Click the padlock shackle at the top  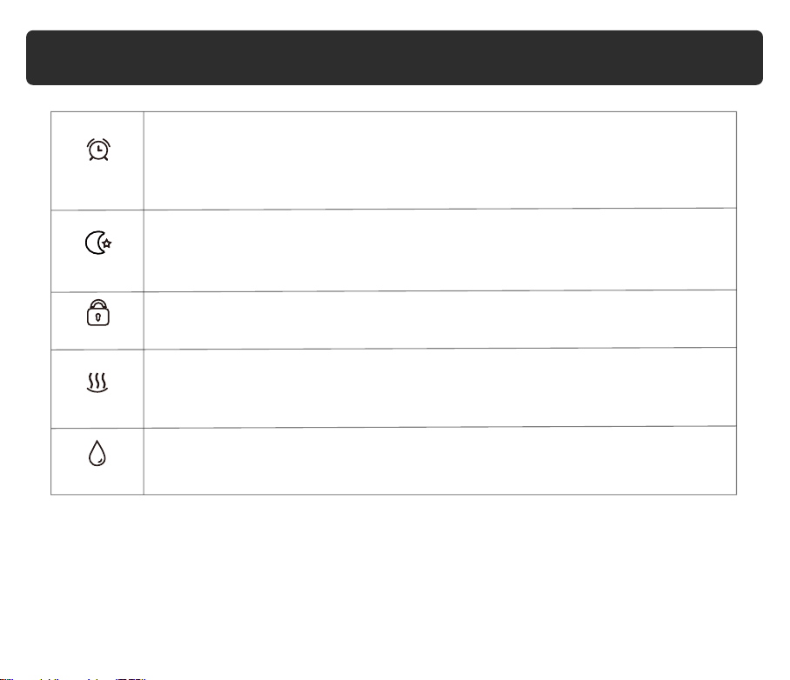(97, 304)
